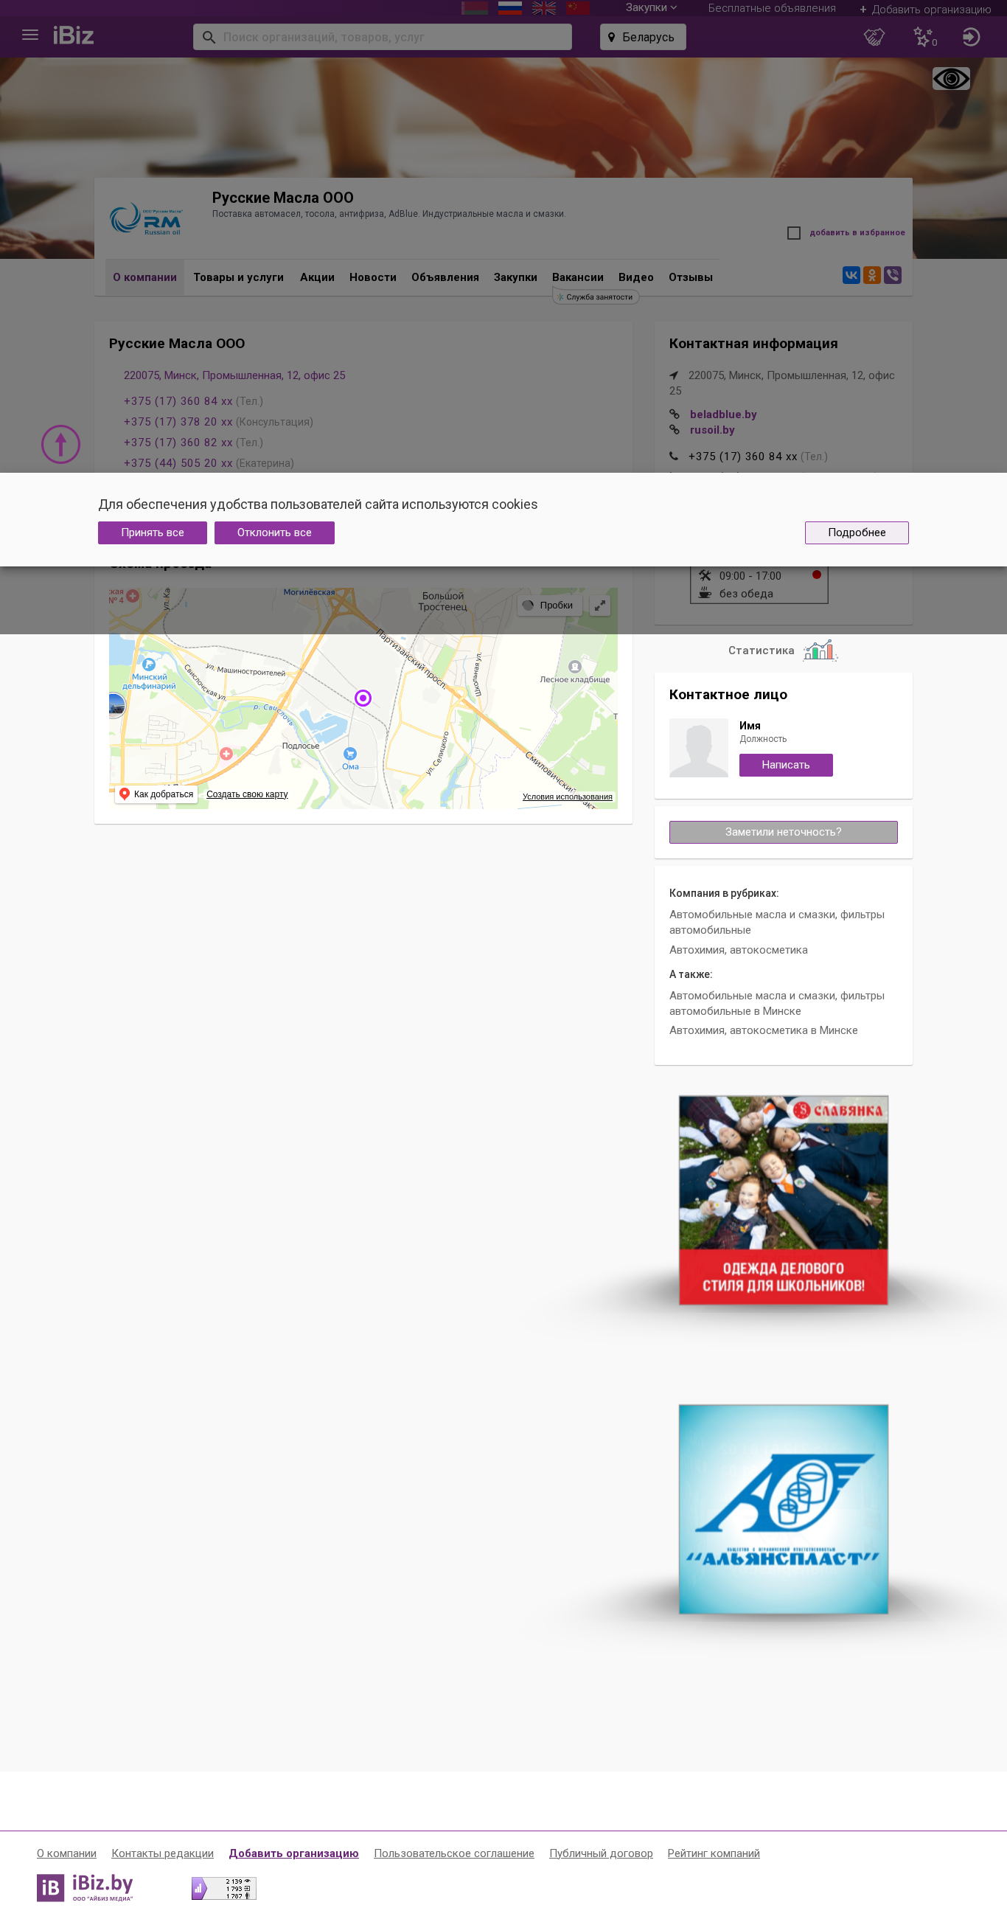Select the Chinese flag language icon
This screenshot has height=1922, width=1007.
click(x=578, y=8)
